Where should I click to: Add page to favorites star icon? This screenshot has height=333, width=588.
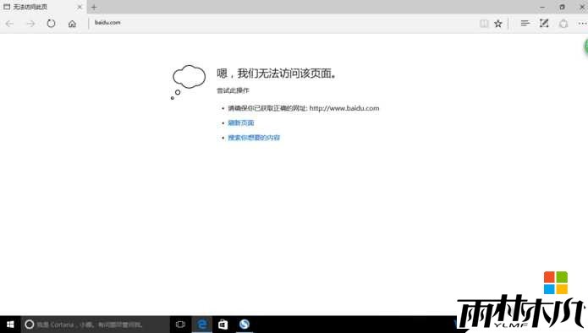click(x=498, y=24)
